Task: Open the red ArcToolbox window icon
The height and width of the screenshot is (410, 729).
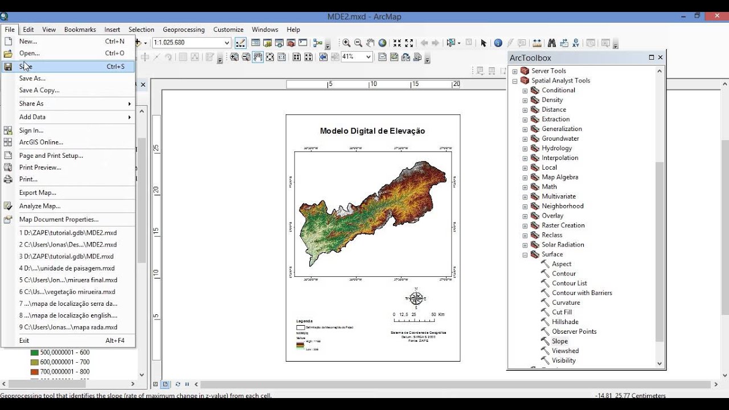Action: click(291, 43)
